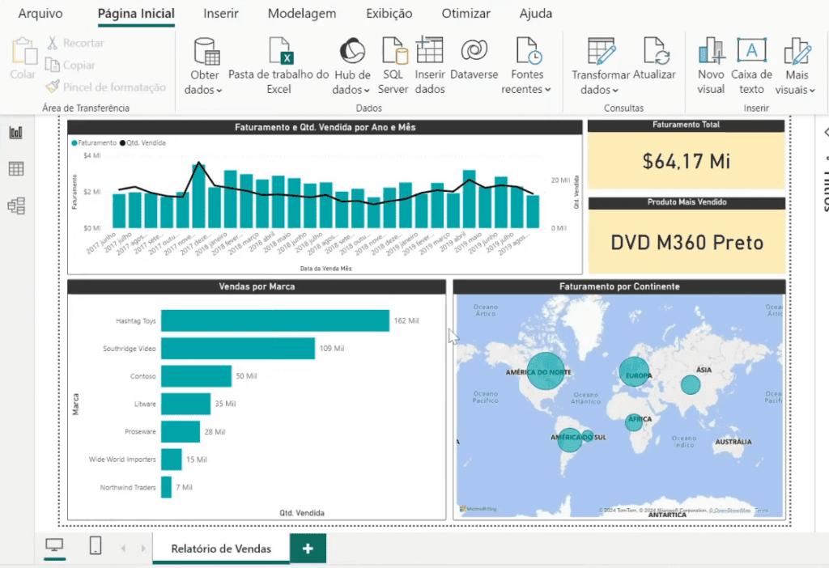Open the Otimizar ribbon tab
The width and height of the screenshot is (829, 568).
[466, 13]
